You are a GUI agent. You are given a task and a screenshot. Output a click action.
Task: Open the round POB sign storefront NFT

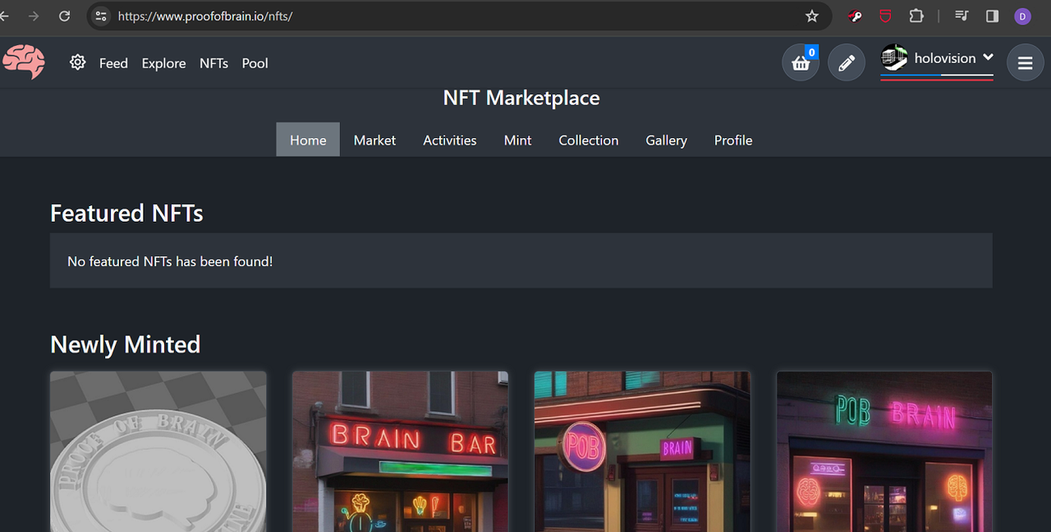click(642, 452)
